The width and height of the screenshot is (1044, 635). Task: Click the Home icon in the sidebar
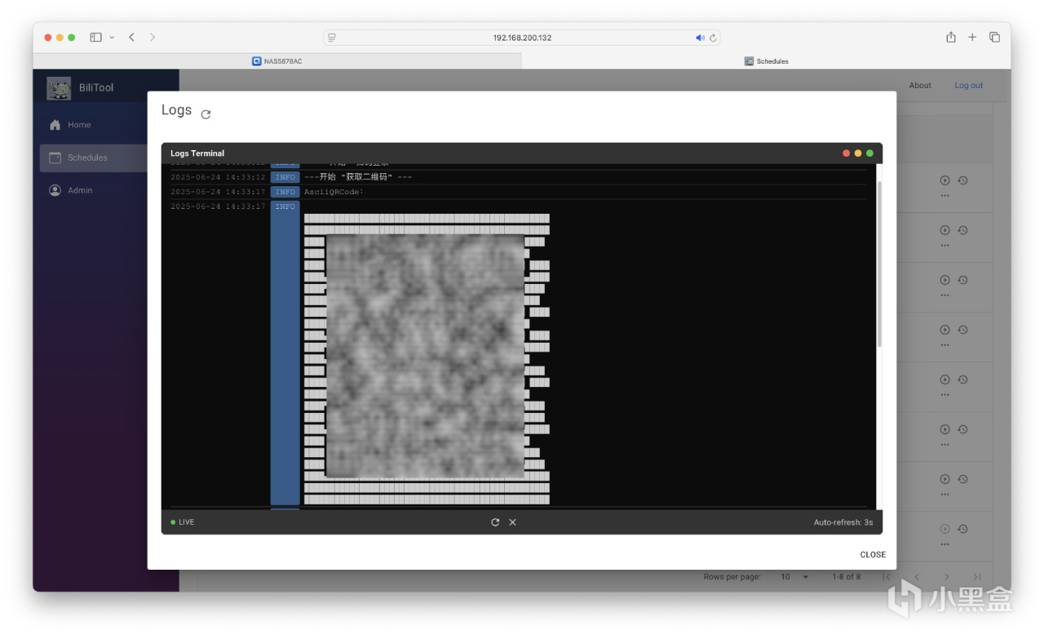click(55, 125)
